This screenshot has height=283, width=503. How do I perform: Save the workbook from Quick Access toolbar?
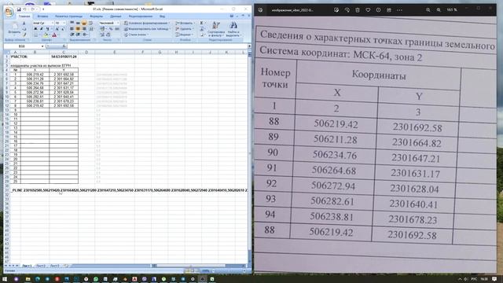click(x=19, y=9)
